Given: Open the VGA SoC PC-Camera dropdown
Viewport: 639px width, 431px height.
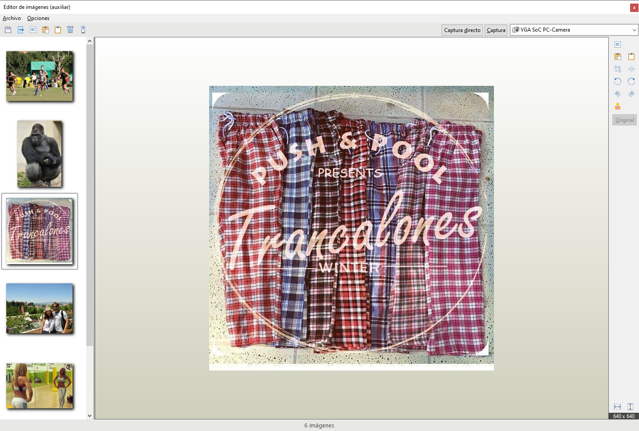Looking at the screenshot, I should 574,30.
